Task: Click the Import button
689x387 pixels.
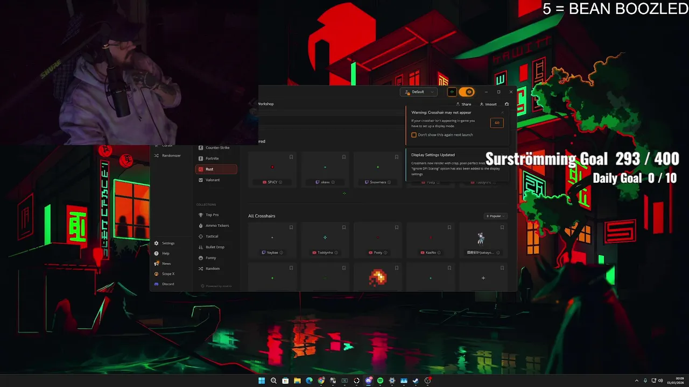Action: 488,104
